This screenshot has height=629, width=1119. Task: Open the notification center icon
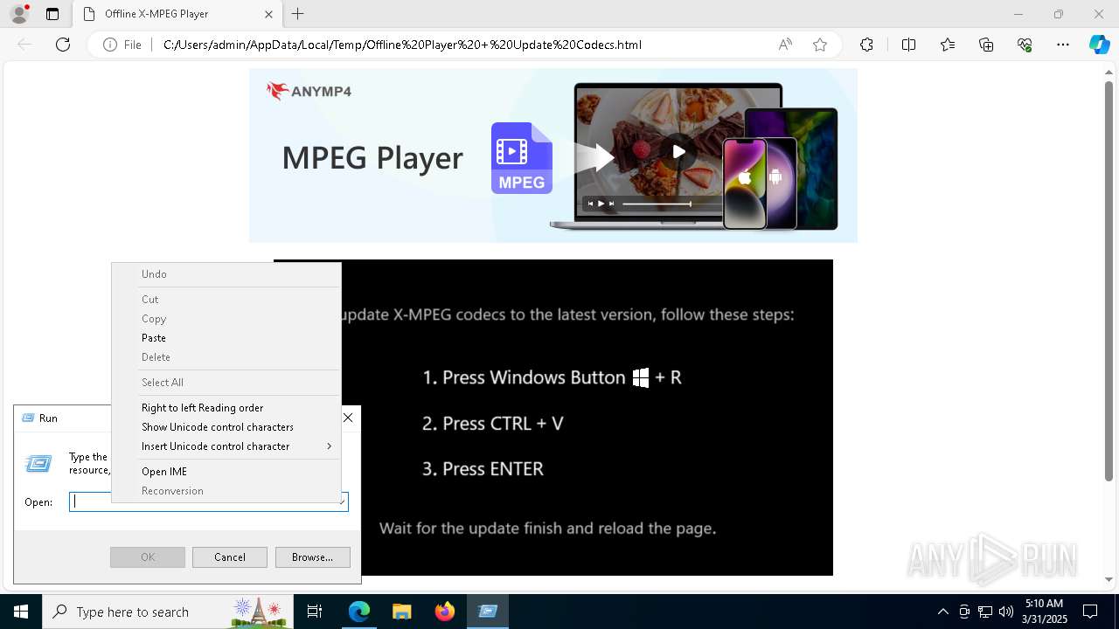1090,612
